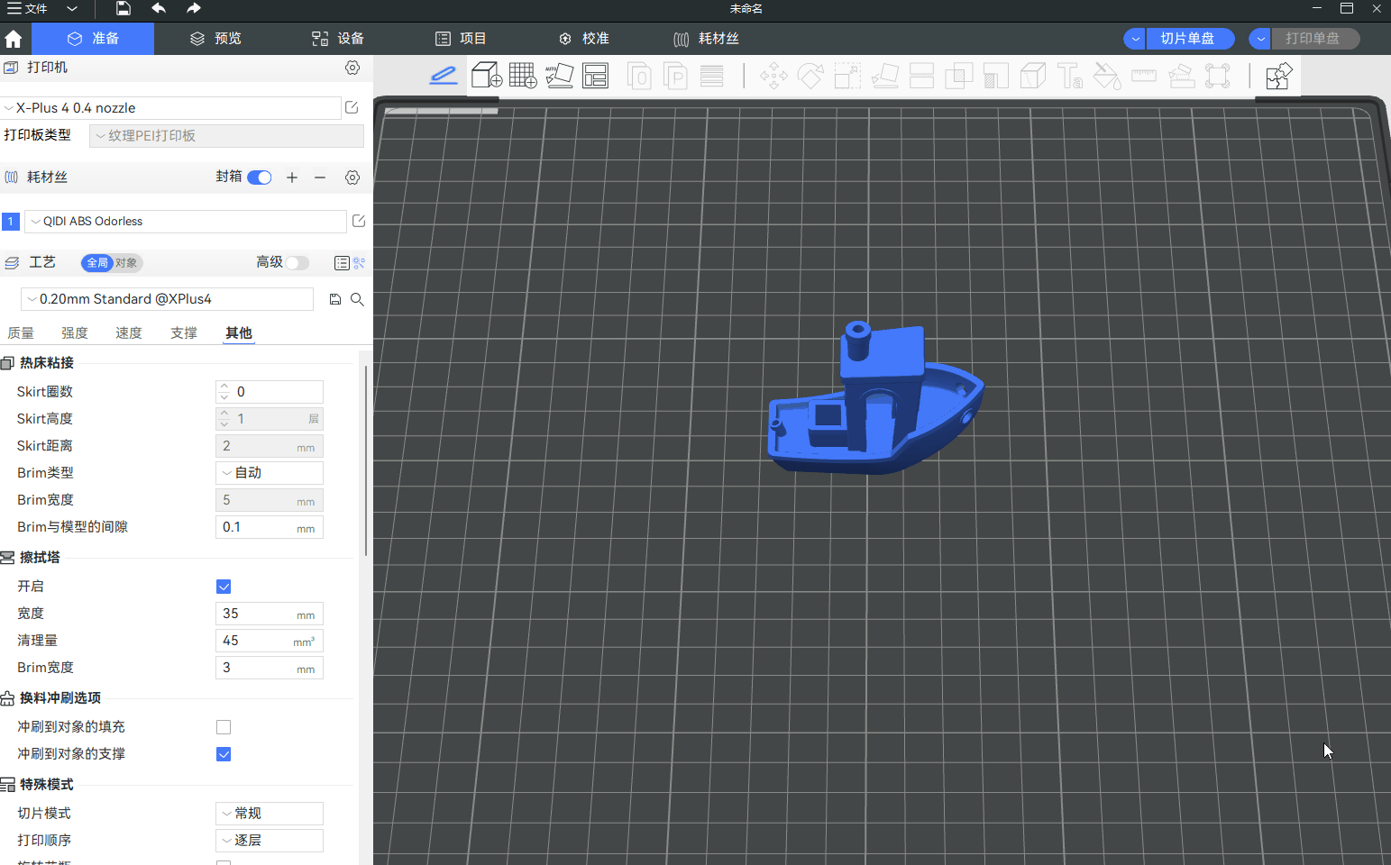
Task: Switch to the 预览 tab
Action: [216, 39]
